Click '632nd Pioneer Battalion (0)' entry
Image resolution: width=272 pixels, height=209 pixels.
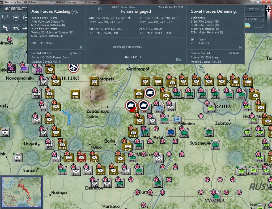tap(48, 25)
